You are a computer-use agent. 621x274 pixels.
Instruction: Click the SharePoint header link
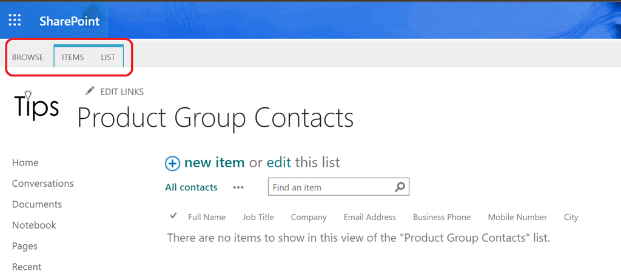(69, 21)
